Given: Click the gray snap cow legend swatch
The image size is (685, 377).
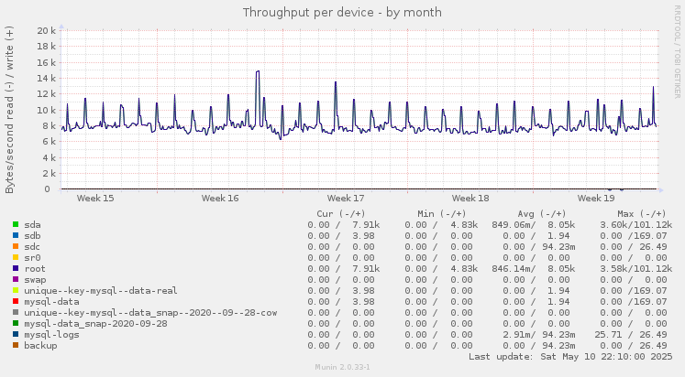Looking at the screenshot, I should [16, 313].
